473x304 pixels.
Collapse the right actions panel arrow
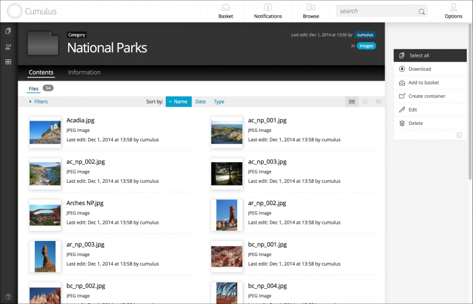pyautogui.click(x=459, y=135)
